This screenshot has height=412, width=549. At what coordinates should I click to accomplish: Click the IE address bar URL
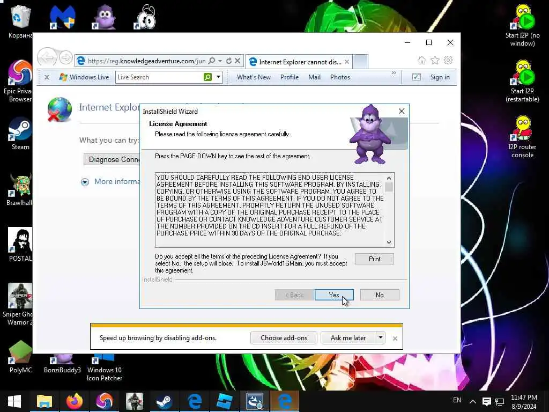[x=146, y=61]
